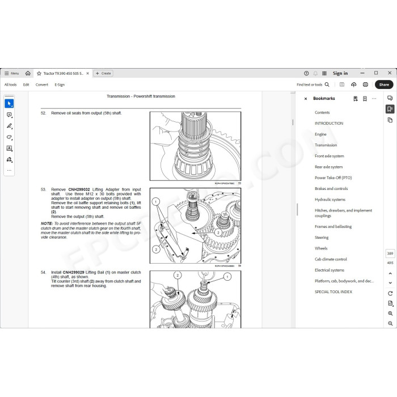Screen dimensions: 397x397
Task: Open the Adobe apps grid
Action: click(324, 73)
